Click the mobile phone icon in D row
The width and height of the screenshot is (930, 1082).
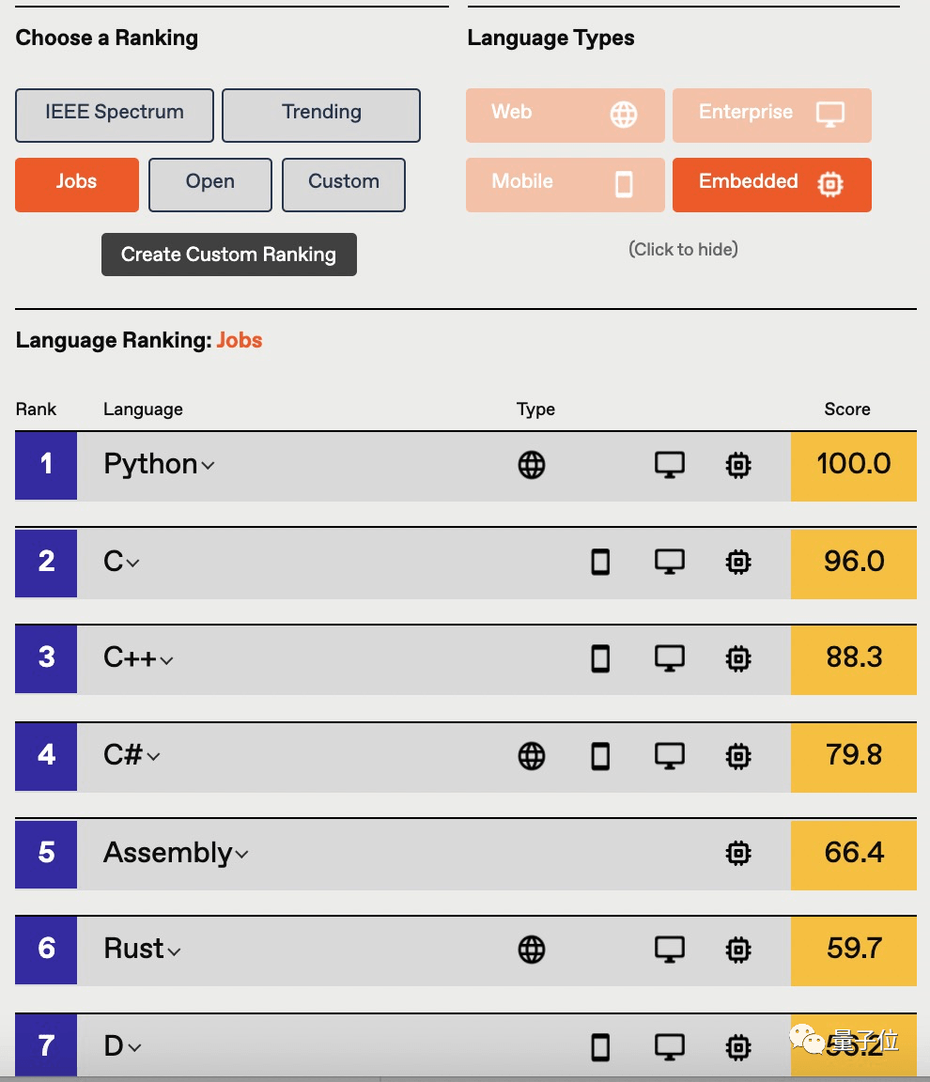click(600, 1047)
